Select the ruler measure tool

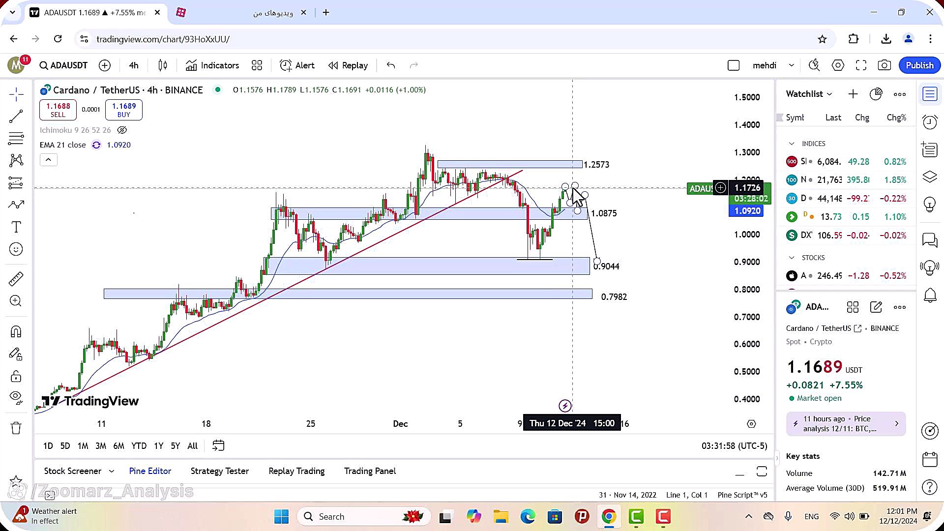click(x=16, y=279)
